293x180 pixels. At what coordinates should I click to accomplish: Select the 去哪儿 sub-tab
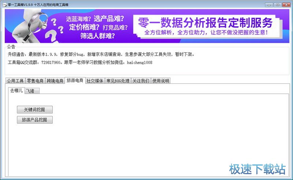pos(16,90)
